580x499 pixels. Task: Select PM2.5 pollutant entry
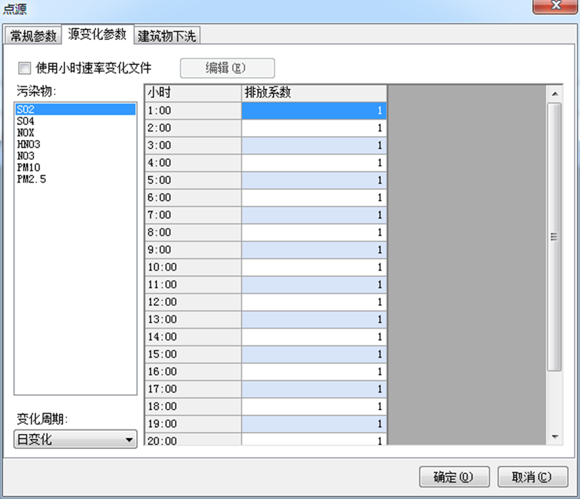(x=32, y=179)
